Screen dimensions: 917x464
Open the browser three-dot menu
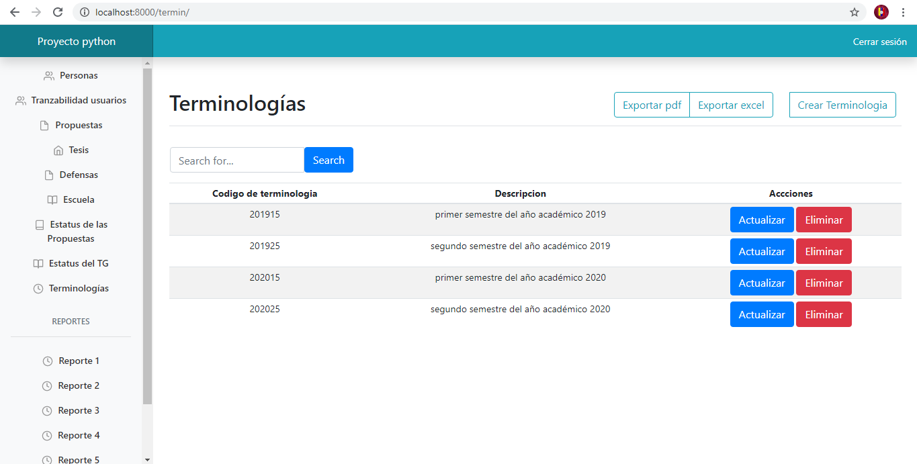click(x=903, y=12)
